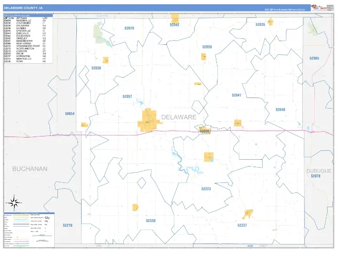337x253 pixels.
Task: Select ZIP label 52065 on map
Action: [x=314, y=58]
